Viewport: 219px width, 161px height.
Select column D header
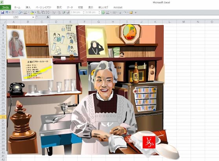pos(56,22)
